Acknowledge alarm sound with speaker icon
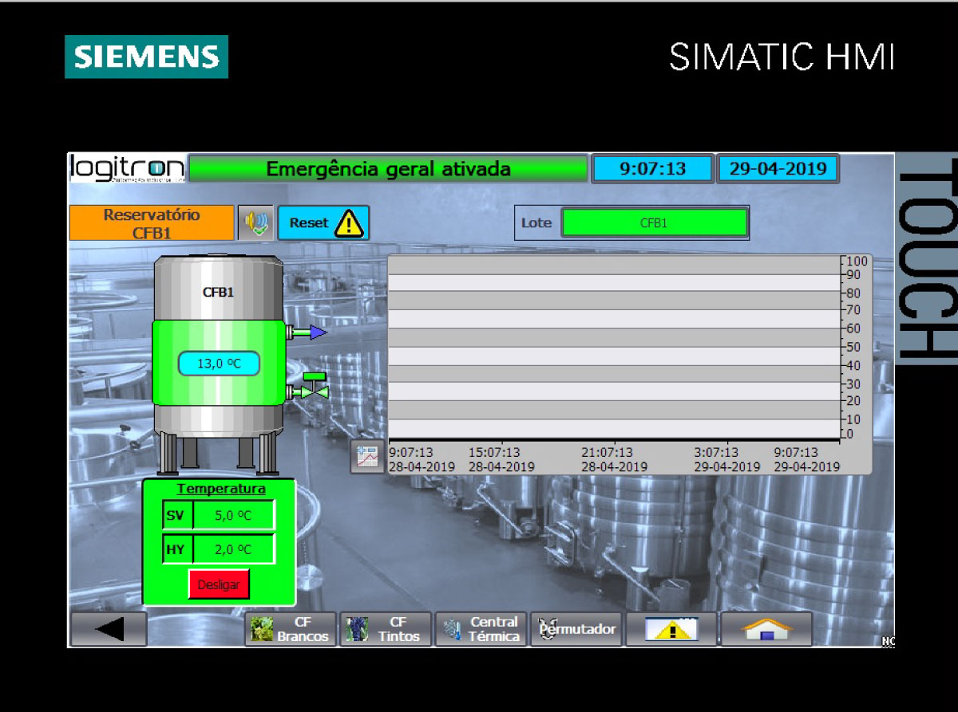 coord(255,223)
